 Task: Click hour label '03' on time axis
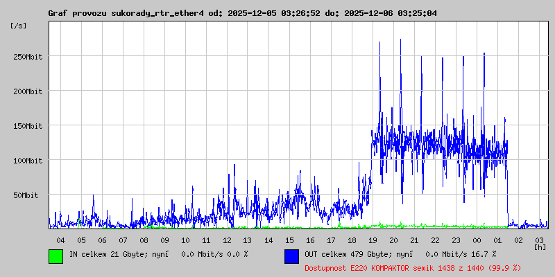tap(540, 240)
